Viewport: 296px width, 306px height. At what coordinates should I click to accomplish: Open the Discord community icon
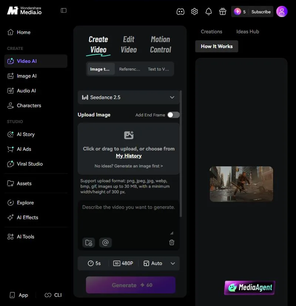click(180, 12)
